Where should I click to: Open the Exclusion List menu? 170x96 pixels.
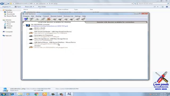[x=68, y=16]
